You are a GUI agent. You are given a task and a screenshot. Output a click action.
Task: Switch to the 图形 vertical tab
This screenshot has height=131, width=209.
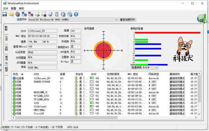pos(6,48)
